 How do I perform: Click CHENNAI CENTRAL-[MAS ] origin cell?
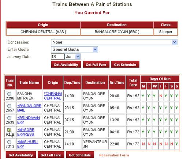43,32
